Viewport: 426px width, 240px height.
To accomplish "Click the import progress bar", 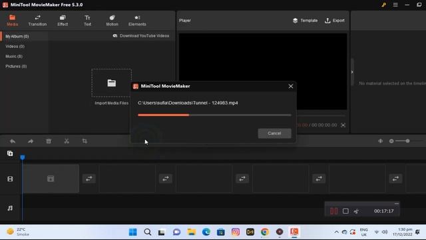I will (214, 115).
